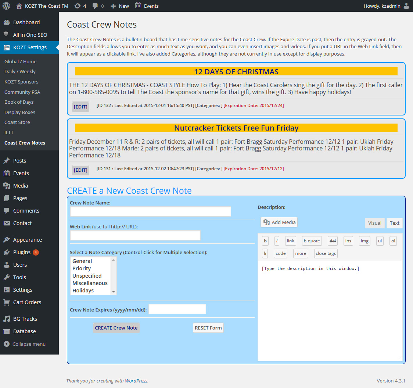413x388 pixels.
Task: Edit the 12 Days of Christmas note
Action: 80,107
